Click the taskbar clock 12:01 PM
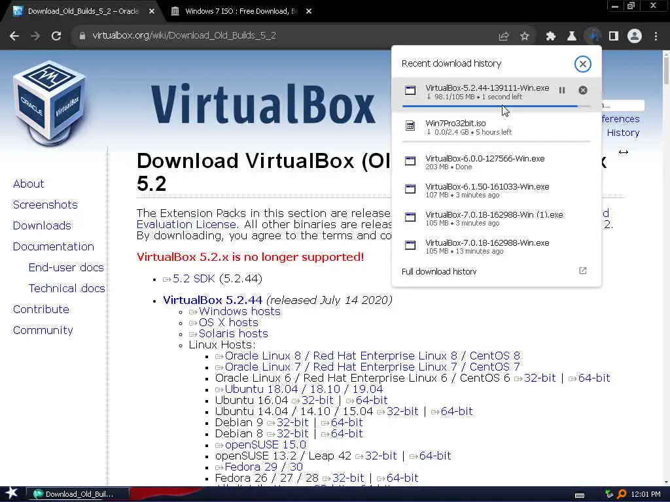670x502 pixels. coord(646,494)
